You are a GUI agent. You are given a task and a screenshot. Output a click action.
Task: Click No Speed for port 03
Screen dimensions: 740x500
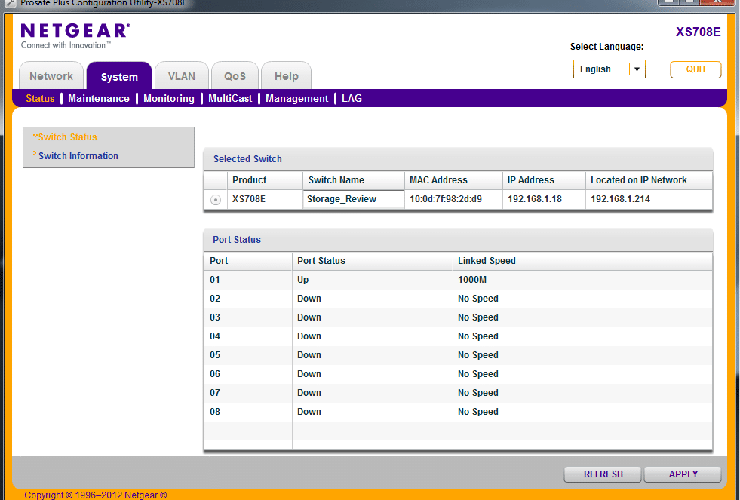(x=478, y=317)
